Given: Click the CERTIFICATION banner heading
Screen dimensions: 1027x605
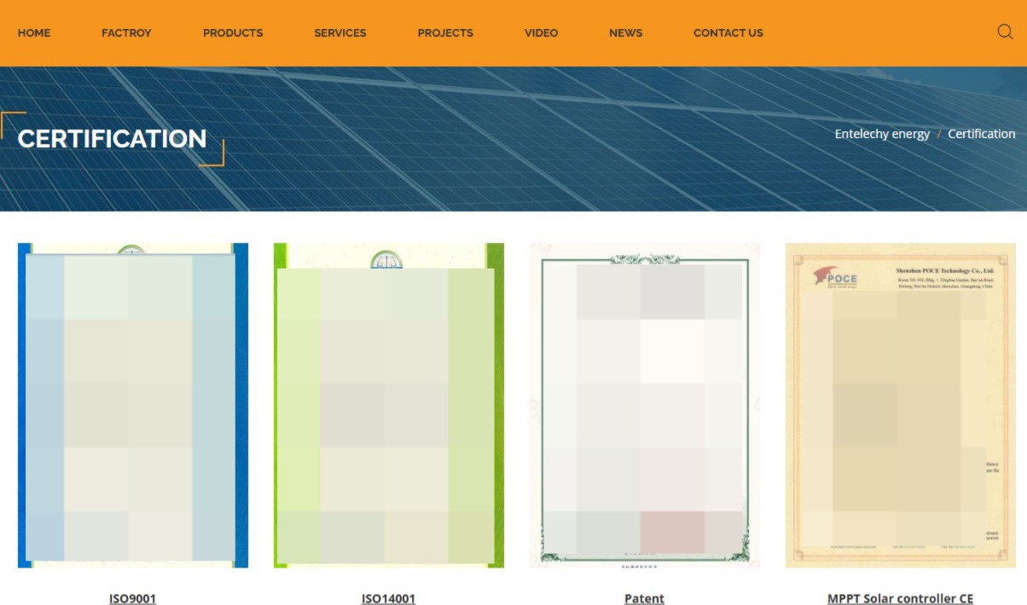Looking at the screenshot, I should (112, 139).
